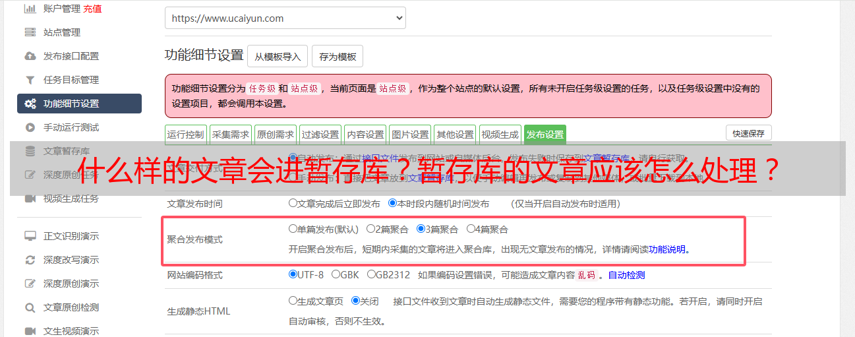The image size is (855, 337).
Task: Click the 聚合发布模式 row label
Action: (195, 239)
